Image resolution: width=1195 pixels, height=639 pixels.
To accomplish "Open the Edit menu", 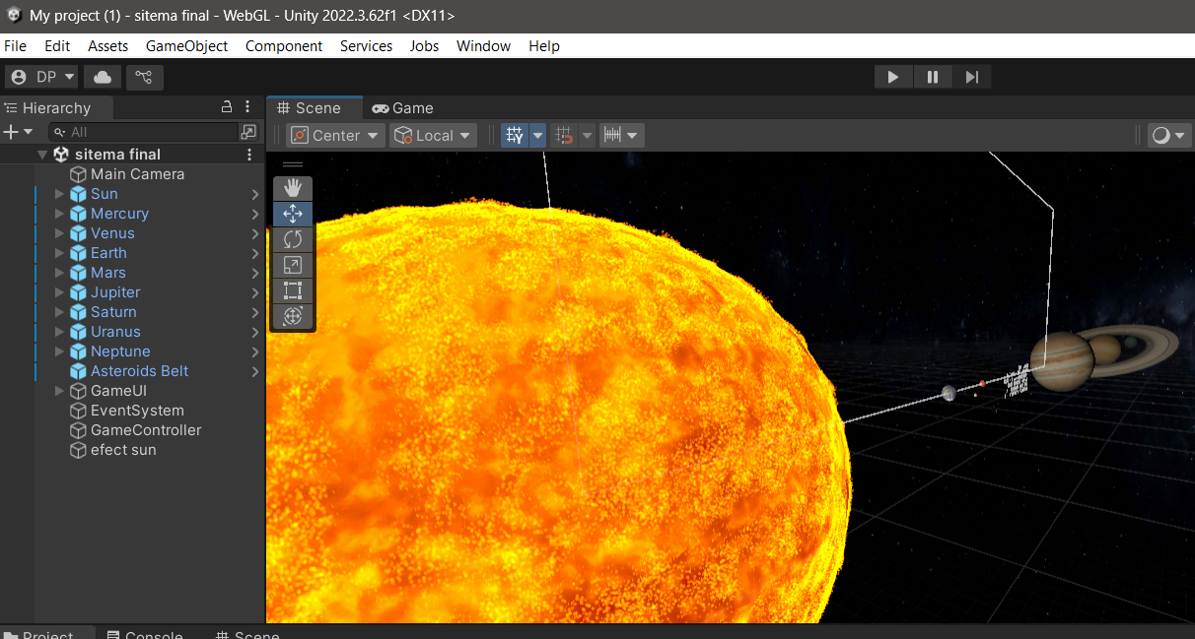I will [x=57, y=46].
